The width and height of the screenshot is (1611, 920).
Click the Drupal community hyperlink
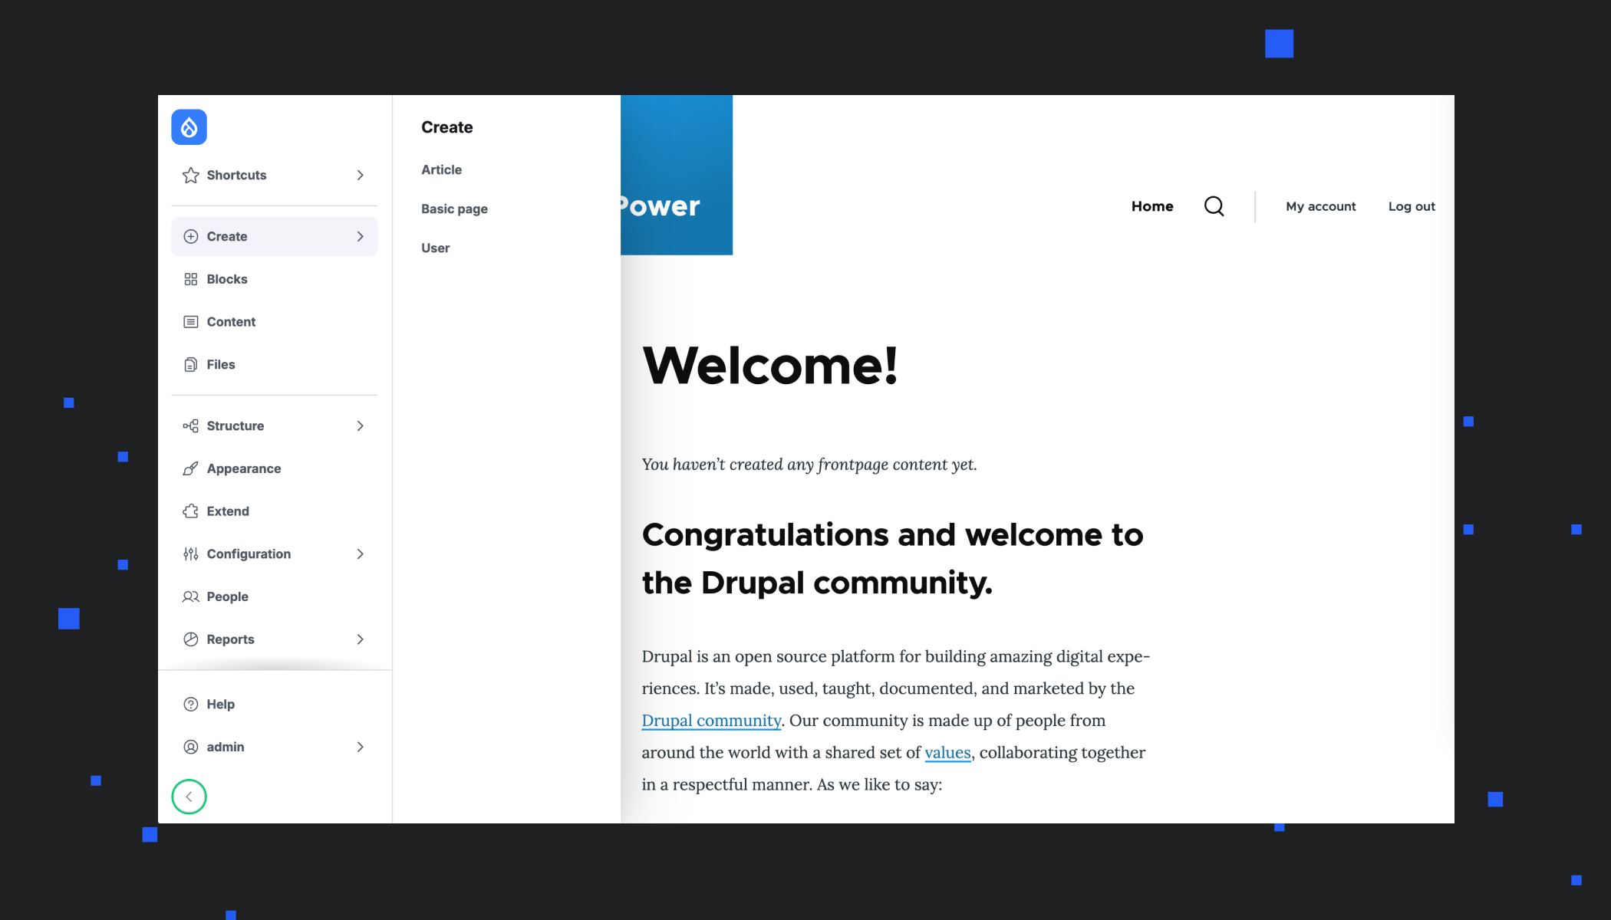click(710, 720)
